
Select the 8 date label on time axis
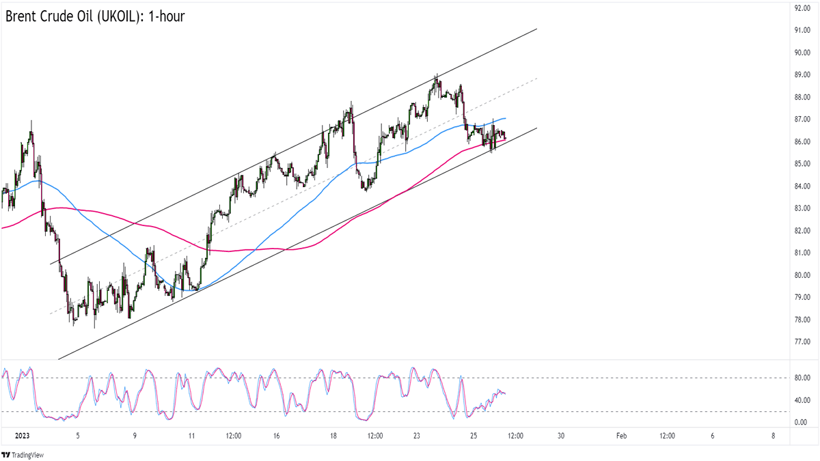pyautogui.click(x=772, y=436)
